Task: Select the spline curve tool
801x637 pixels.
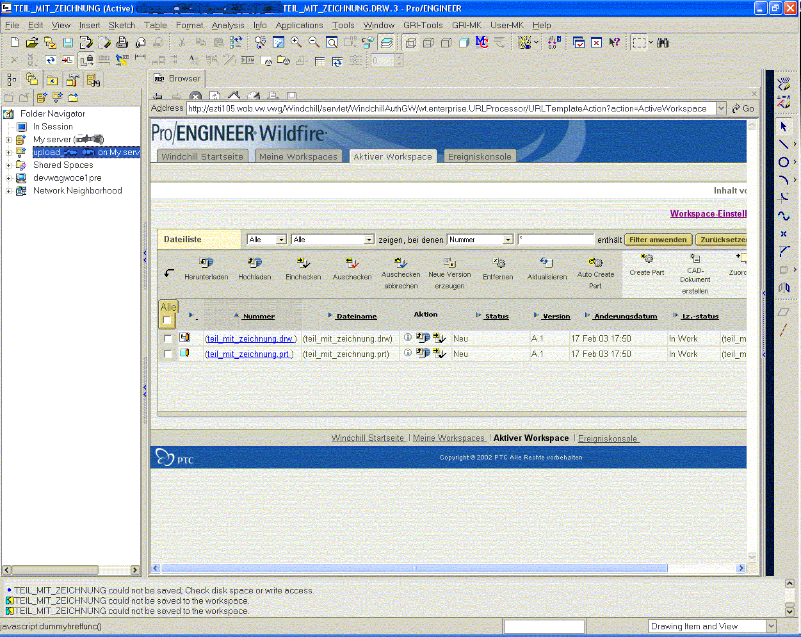Action: point(784,216)
